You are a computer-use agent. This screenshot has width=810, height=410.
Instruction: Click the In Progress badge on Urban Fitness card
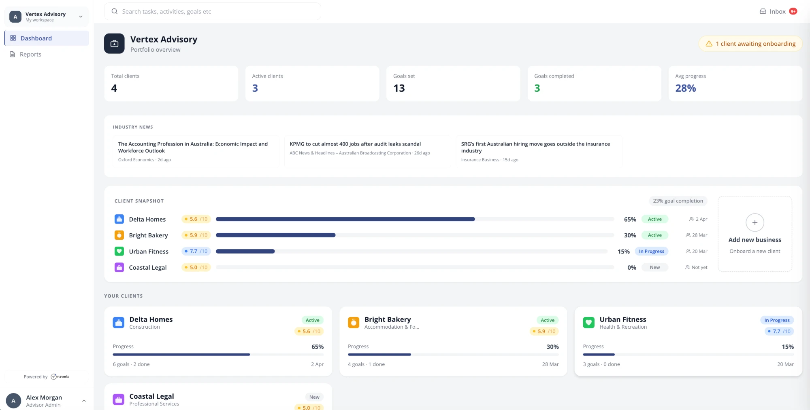[777, 320]
